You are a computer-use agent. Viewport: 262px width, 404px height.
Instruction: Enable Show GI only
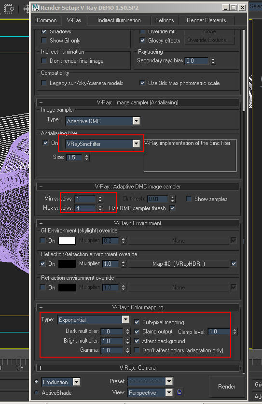pyautogui.click(x=44, y=41)
